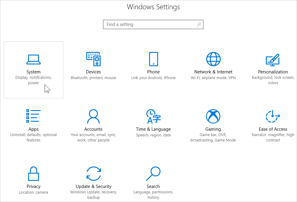Screen dimensions: 297x202
Task: Open the System laptop icon
Action: tap(33, 59)
